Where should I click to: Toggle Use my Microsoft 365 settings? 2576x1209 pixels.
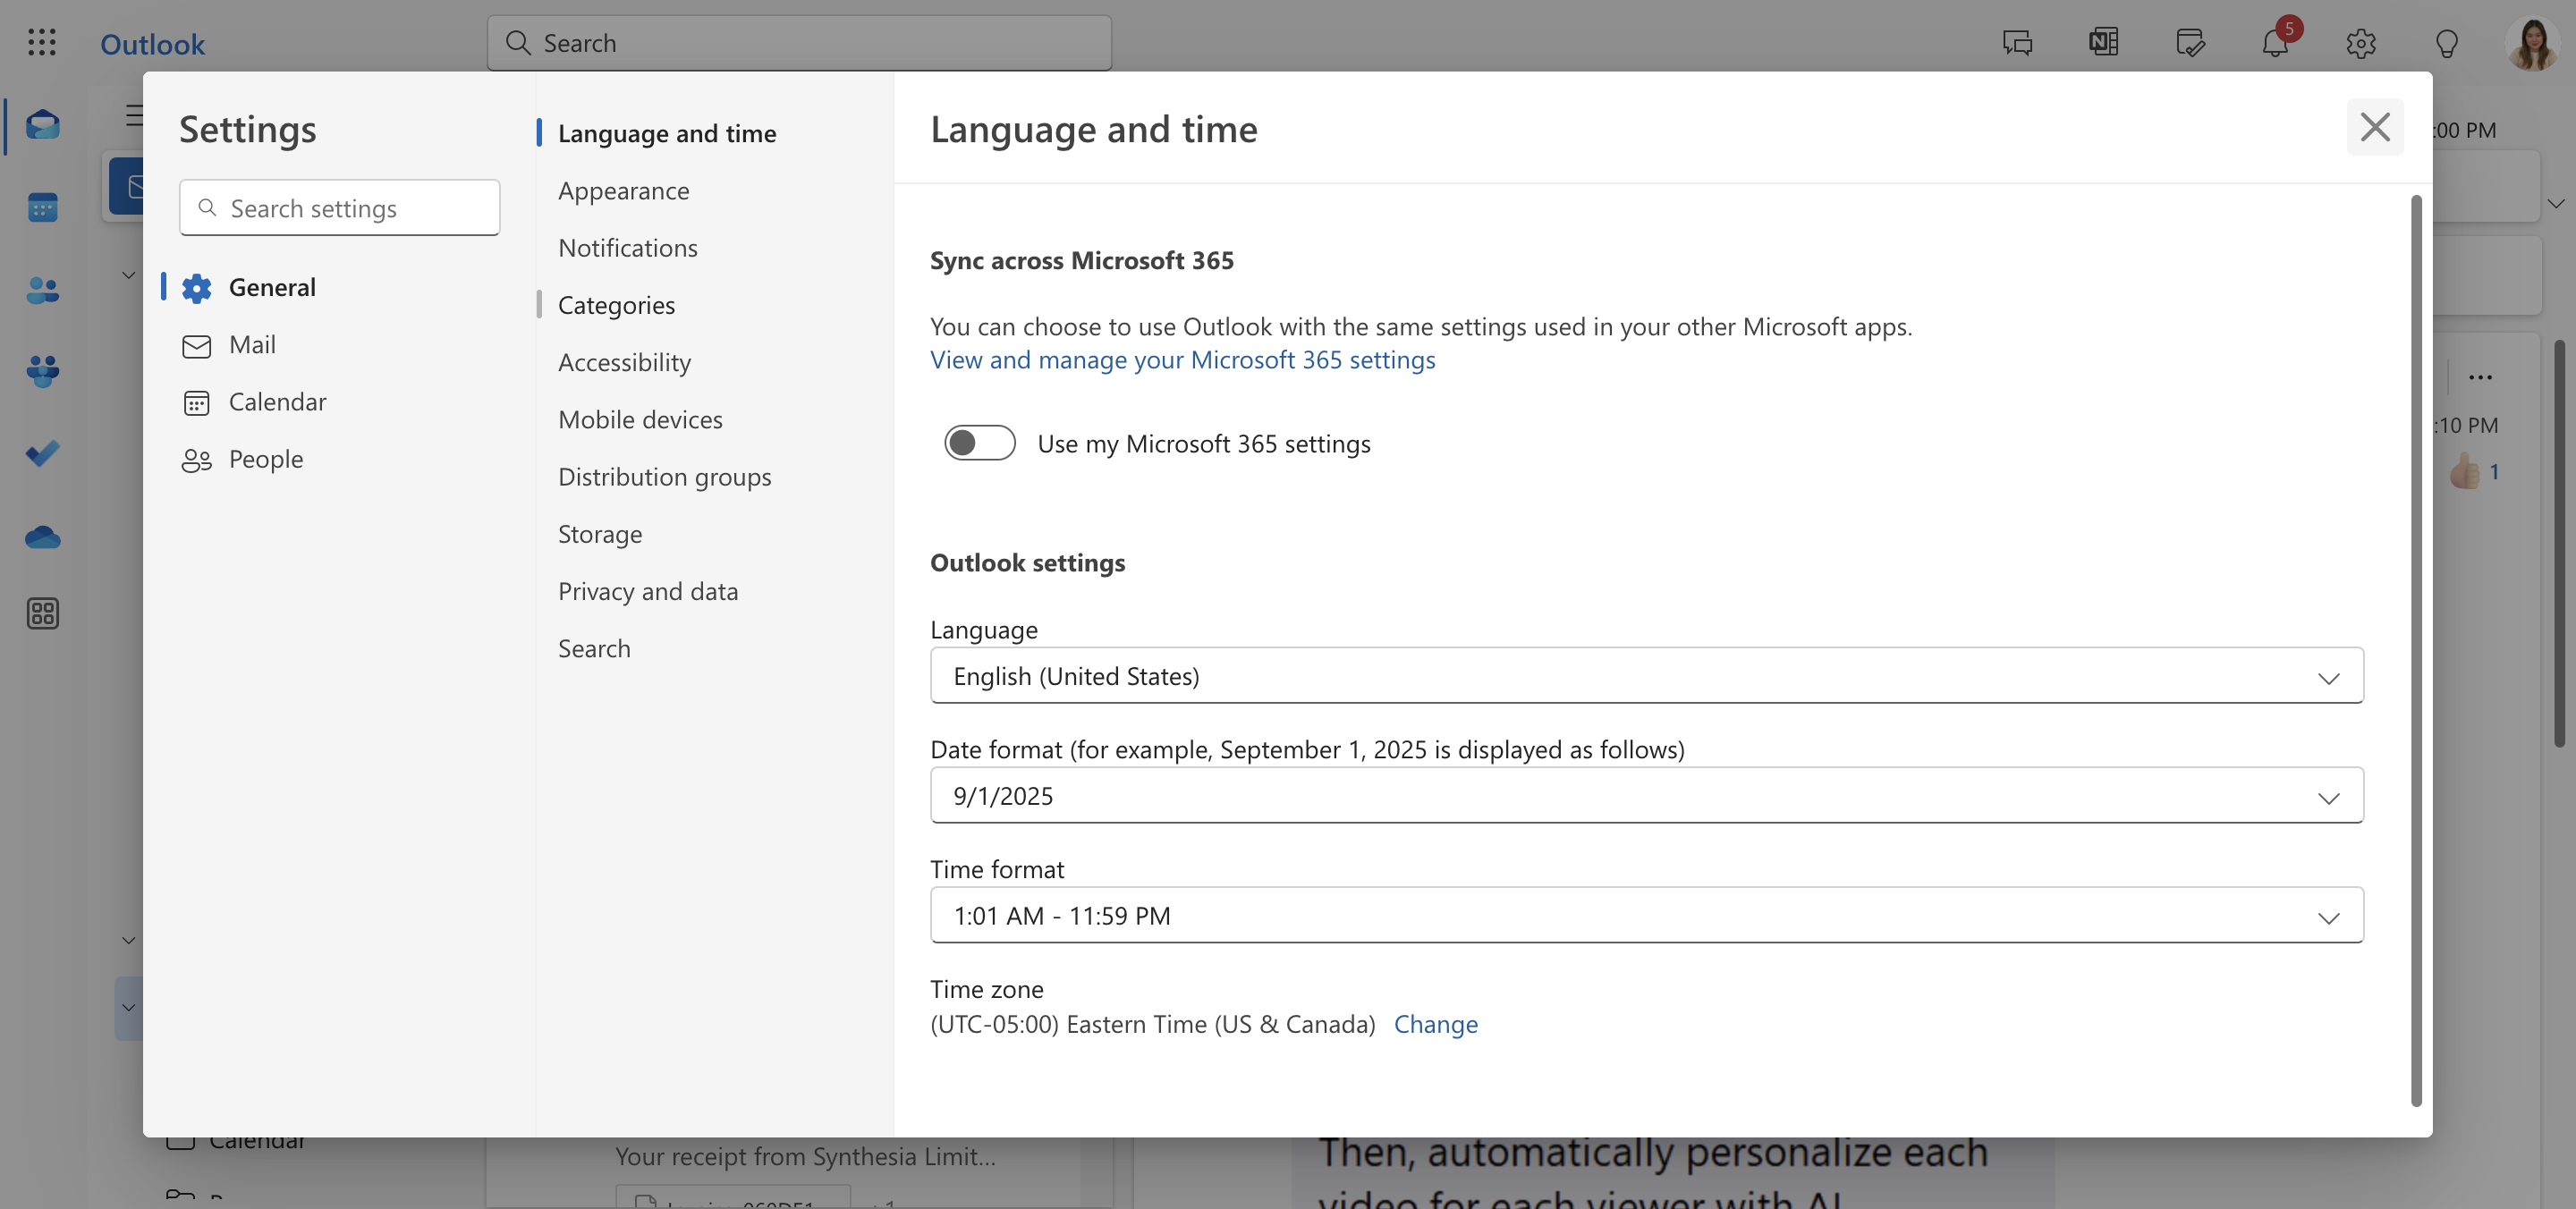979,442
